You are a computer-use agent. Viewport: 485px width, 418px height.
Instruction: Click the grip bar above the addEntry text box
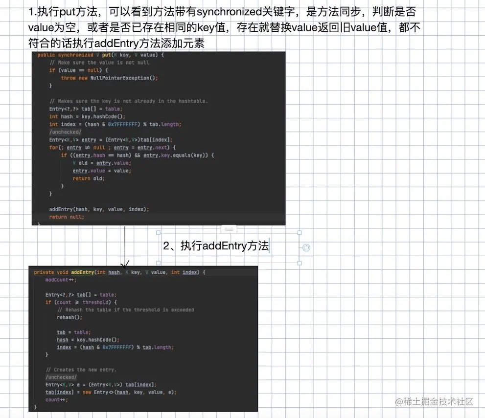tap(229, 229)
